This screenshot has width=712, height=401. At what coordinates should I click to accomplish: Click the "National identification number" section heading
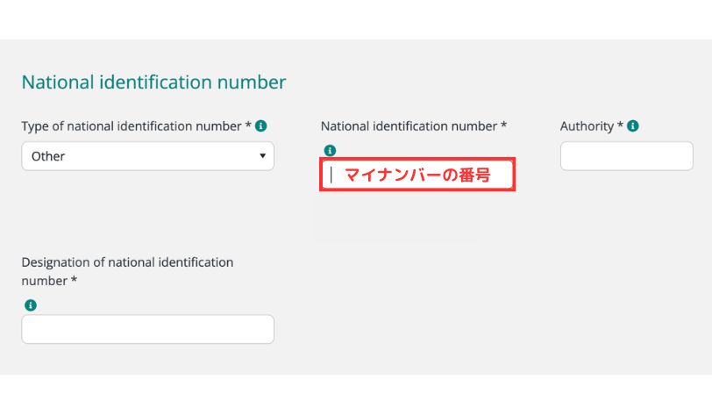click(153, 82)
